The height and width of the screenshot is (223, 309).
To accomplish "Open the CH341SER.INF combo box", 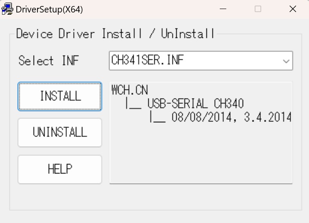I will click(201, 61).
